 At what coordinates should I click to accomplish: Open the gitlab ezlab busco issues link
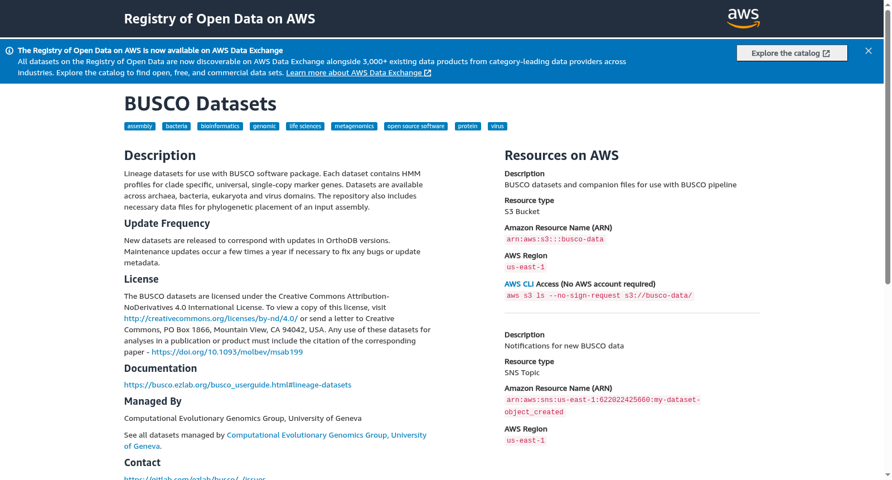pos(195,478)
